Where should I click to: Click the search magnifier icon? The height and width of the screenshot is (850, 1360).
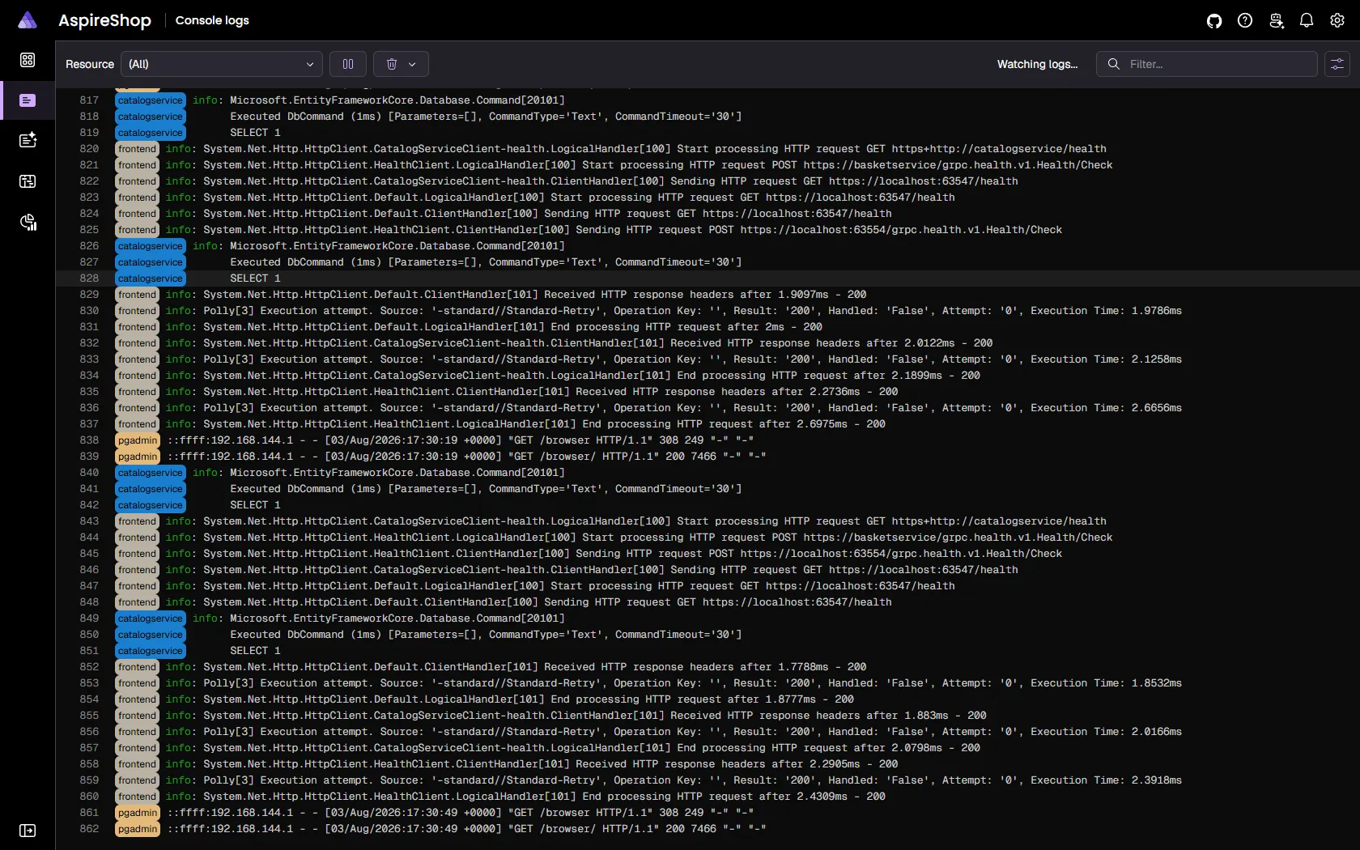(x=1114, y=64)
